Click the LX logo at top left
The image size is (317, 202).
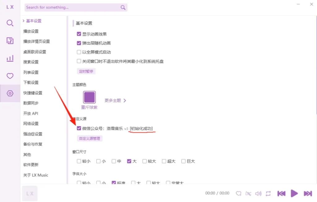click(x=10, y=7)
